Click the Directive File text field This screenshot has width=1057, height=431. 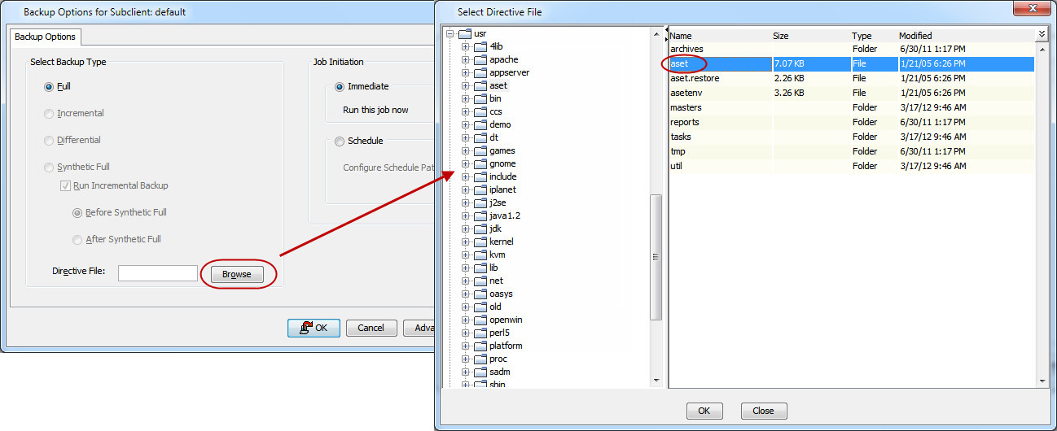(158, 273)
